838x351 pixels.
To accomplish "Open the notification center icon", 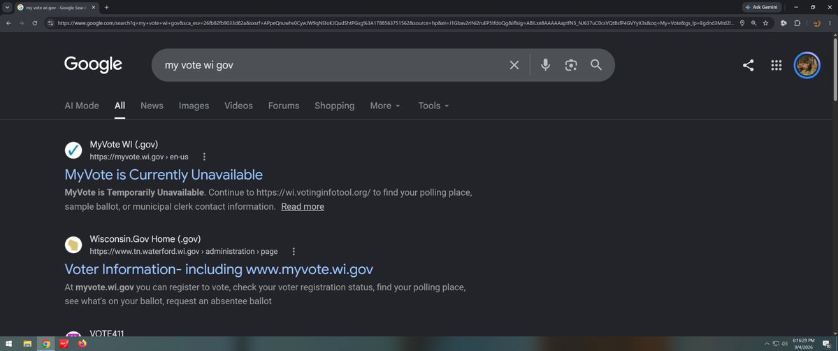I will coord(826,343).
